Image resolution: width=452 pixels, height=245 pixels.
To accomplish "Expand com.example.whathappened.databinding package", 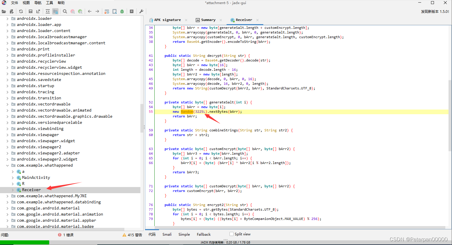I will pyautogui.click(x=7, y=202).
